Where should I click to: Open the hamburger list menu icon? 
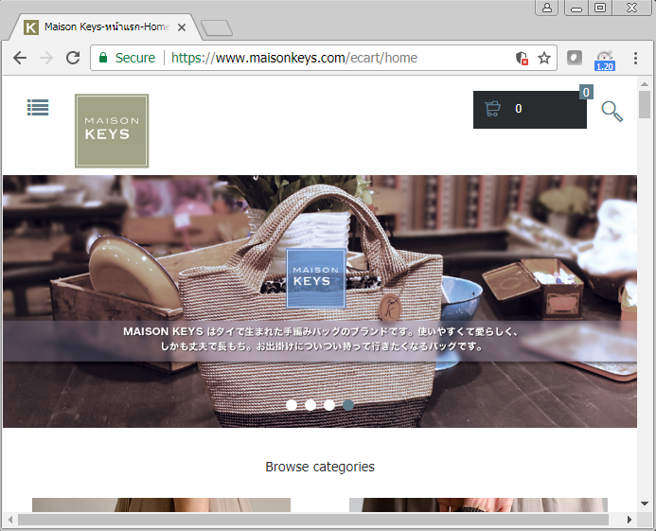click(38, 108)
